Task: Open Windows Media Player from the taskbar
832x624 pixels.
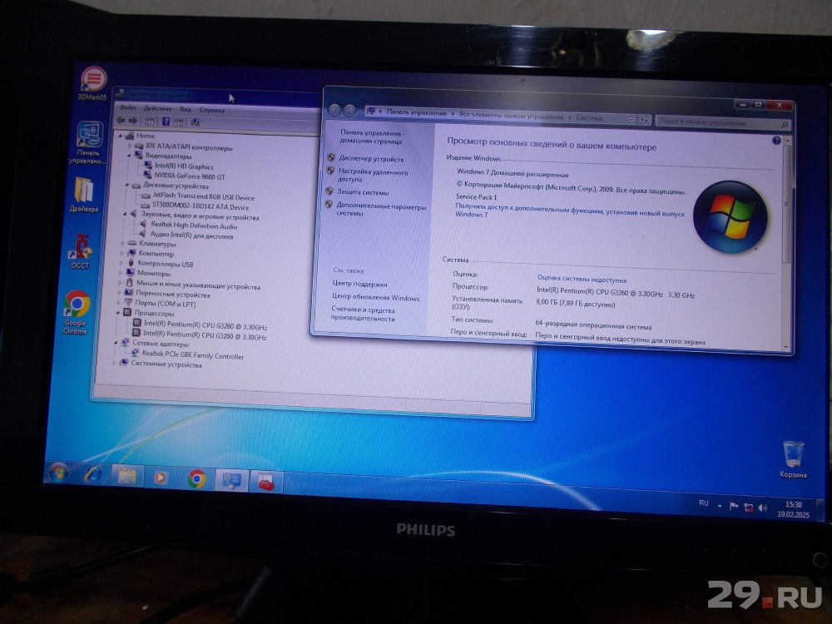Action: click(x=161, y=478)
